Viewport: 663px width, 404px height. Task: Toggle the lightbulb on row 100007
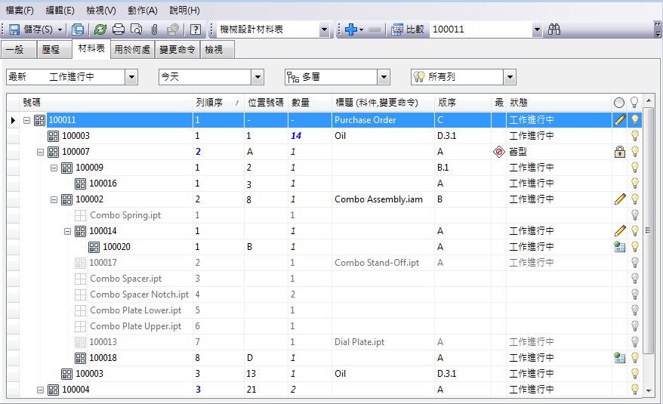coord(634,152)
